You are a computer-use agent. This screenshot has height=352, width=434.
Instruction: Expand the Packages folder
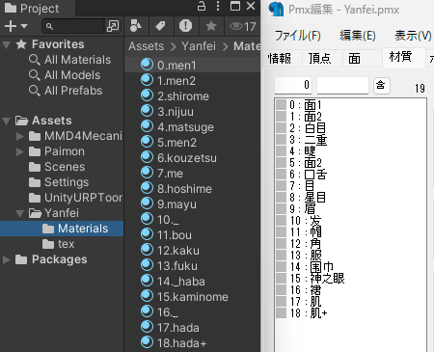click(7, 259)
